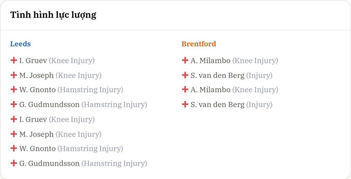This screenshot has height=179, width=351.
Task: Click red cross beside last S. van den Berg
Action: point(185,104)
